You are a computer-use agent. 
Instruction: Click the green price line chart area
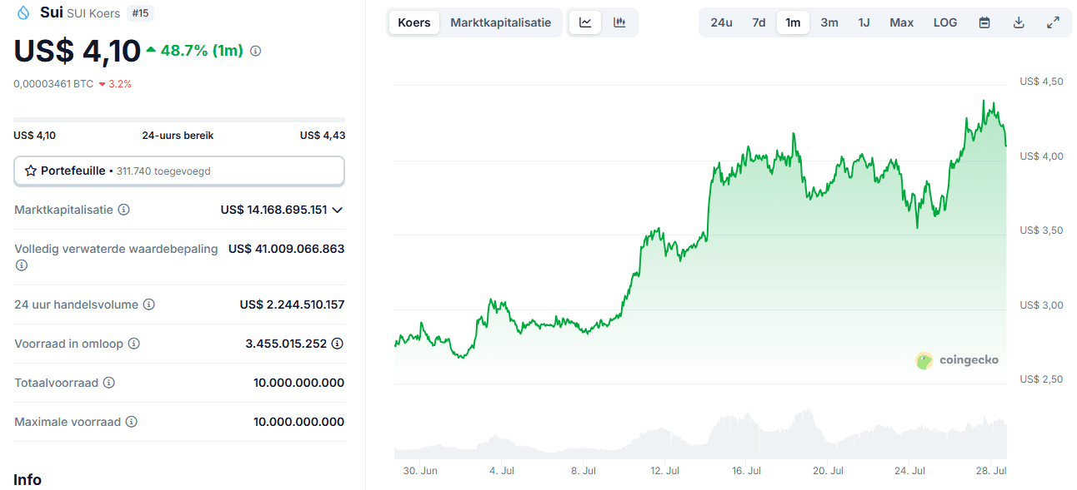pyautogui.click(x=700, y=241)
